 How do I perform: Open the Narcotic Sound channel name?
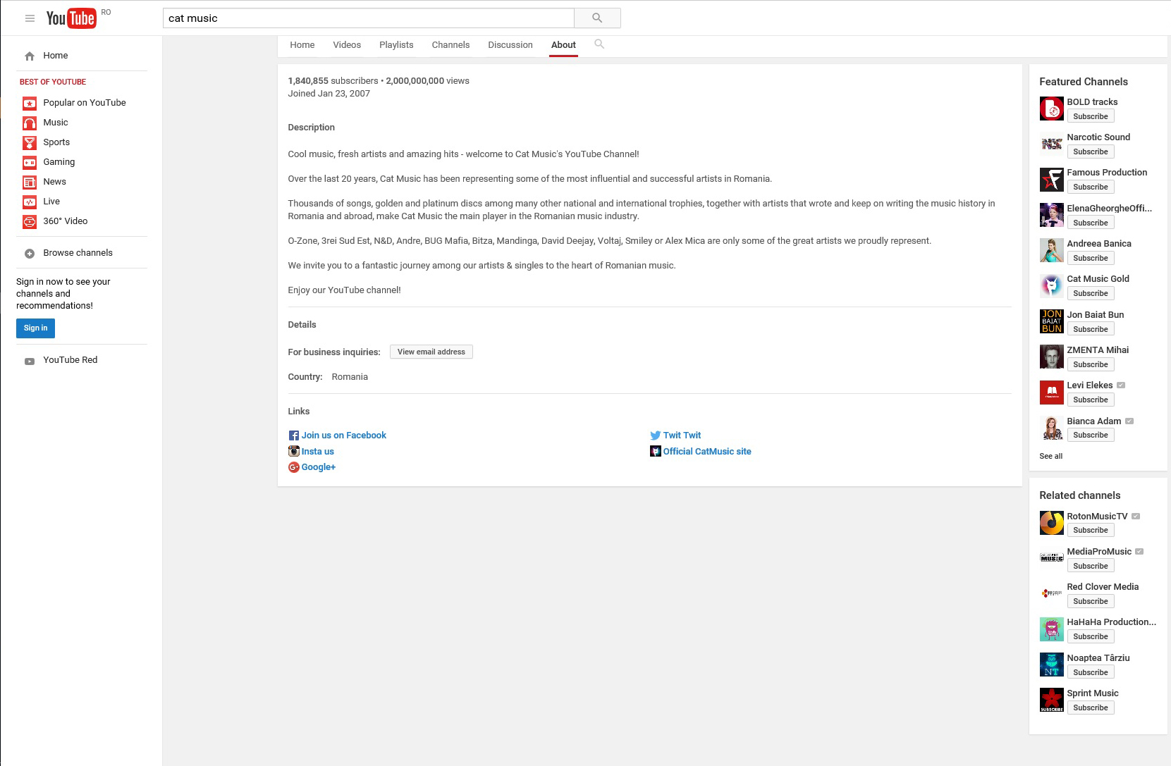click(x=1098, y=137)
